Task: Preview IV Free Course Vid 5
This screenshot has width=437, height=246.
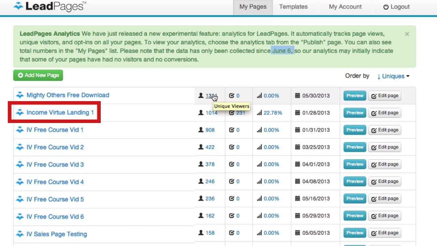Action: pyautogui.click(x=355, y=199)
